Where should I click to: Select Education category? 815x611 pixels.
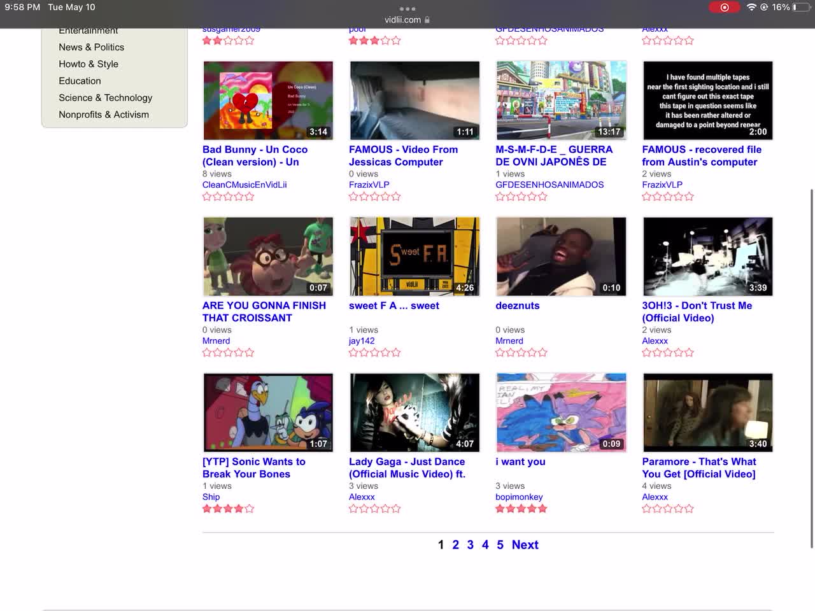click(80, 81)
